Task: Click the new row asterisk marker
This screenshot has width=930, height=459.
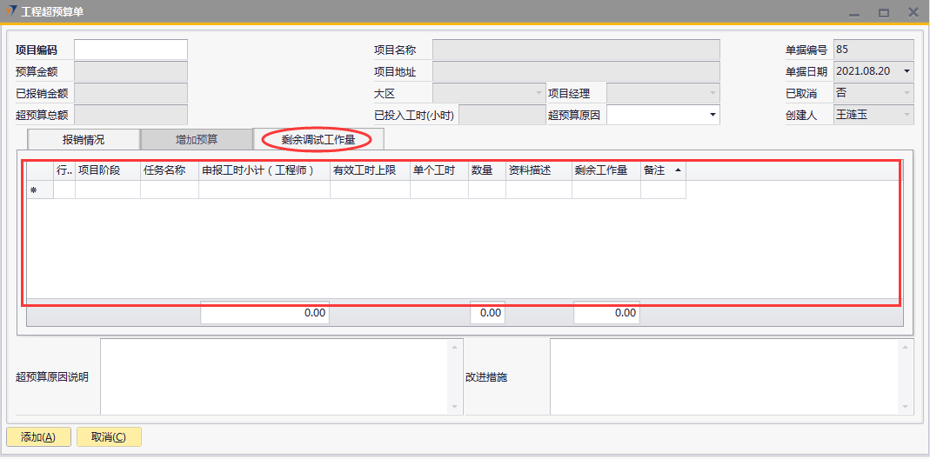Action: 34,190
